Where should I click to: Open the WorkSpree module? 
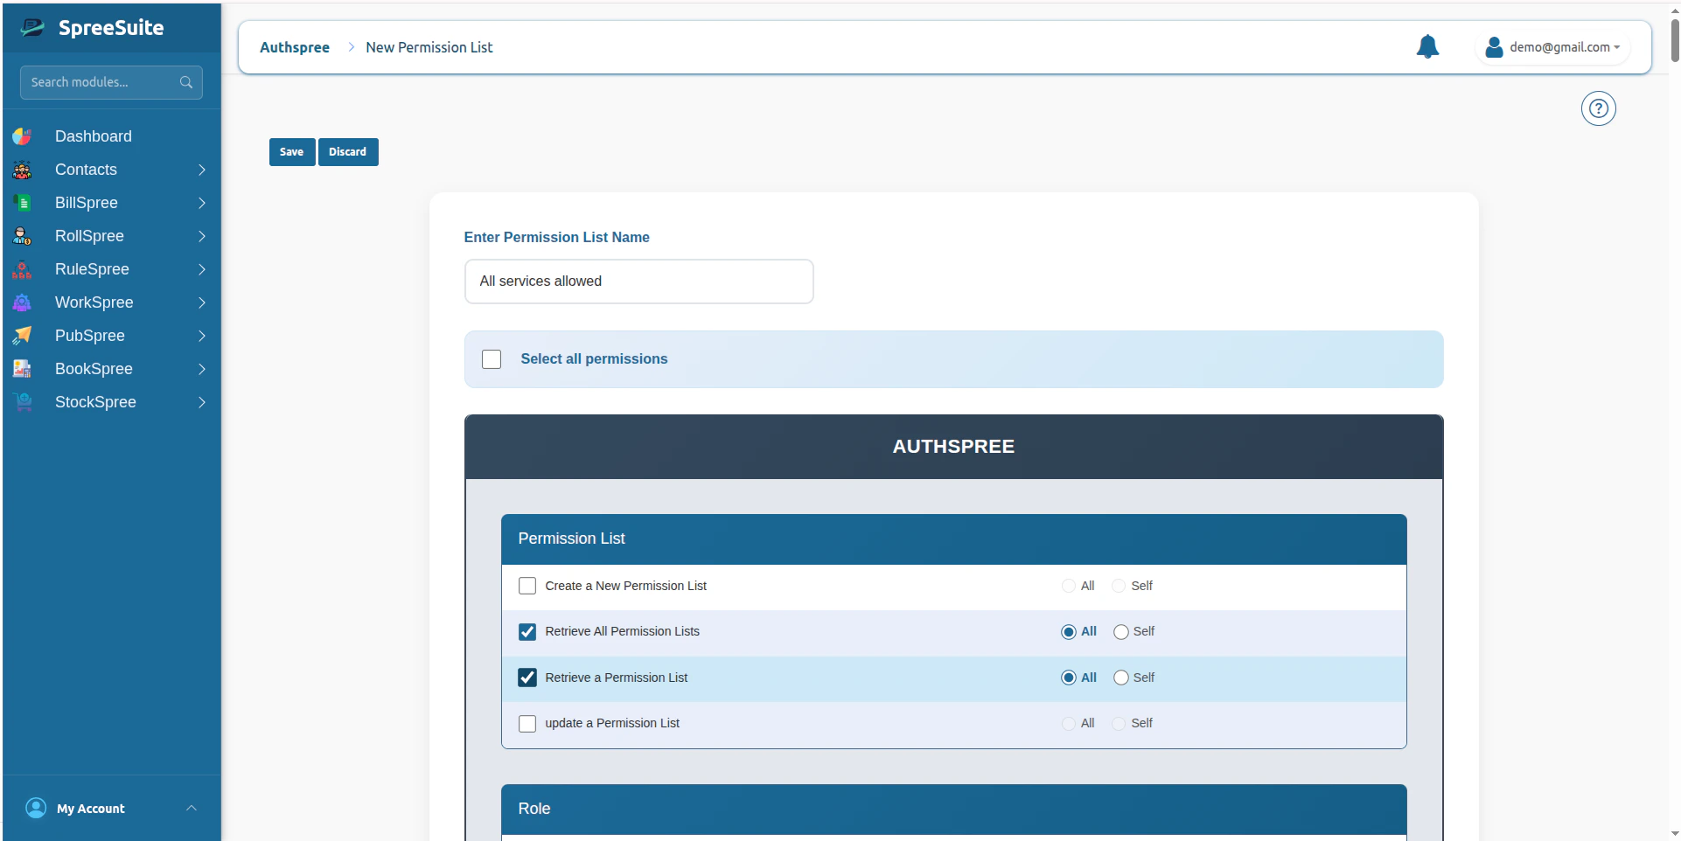(x=94, y=302)
